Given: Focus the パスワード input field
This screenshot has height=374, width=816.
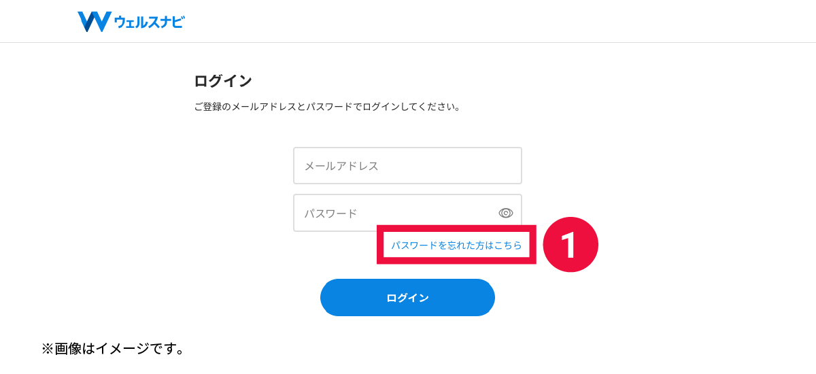Looking at the screenshot, I should pos(394,213).
